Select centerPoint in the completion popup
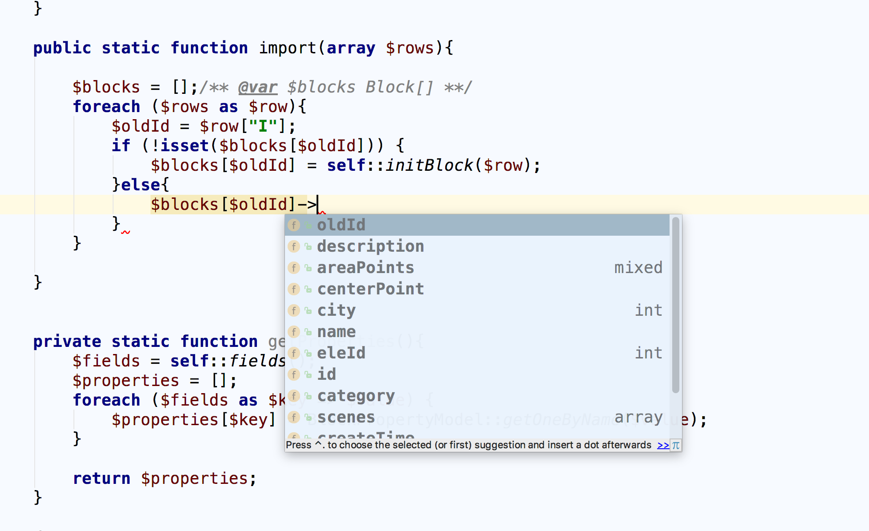The height and width of the screenshot is (531, 869). (477, 289)
